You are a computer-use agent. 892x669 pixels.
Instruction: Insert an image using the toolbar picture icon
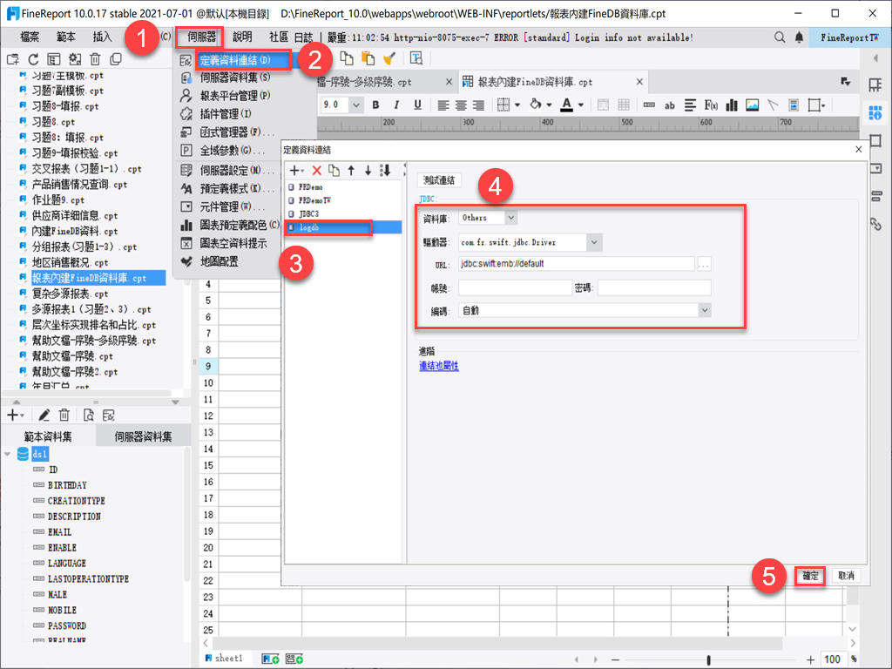tap(754, 105)
